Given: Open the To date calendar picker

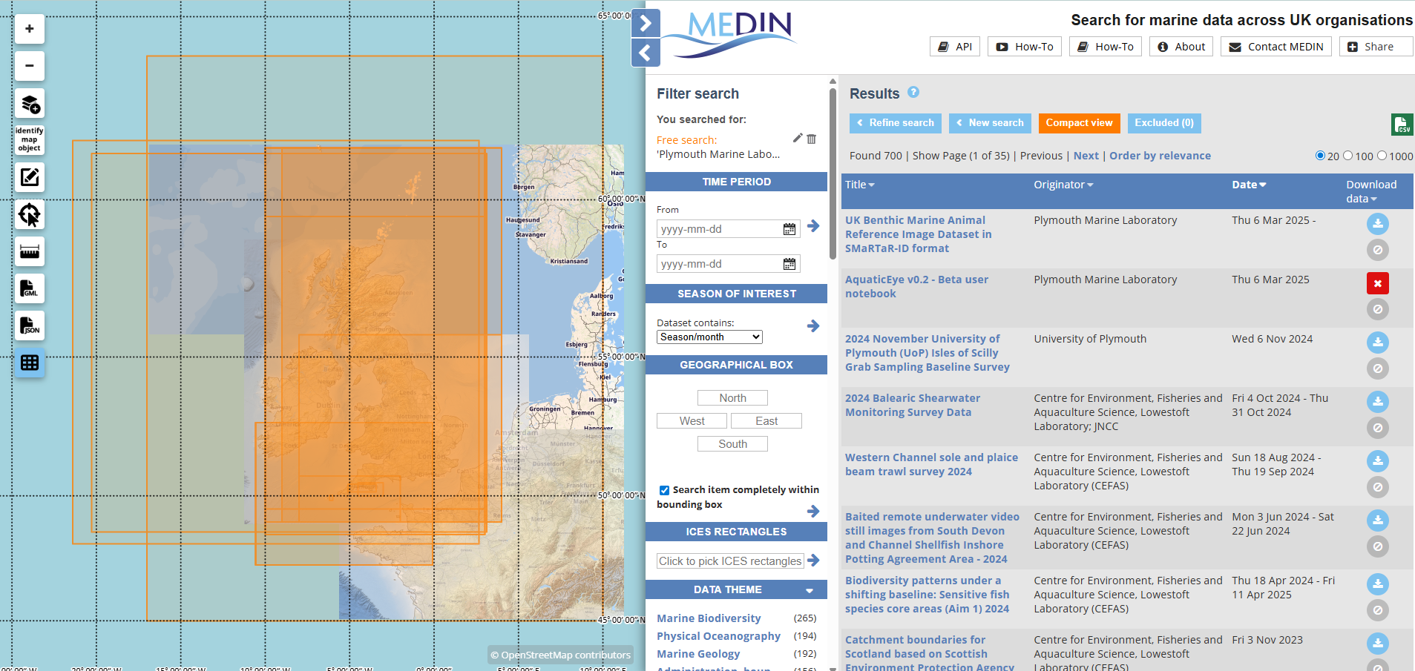Looking at the screenshot, I should (x=789, y=264).
